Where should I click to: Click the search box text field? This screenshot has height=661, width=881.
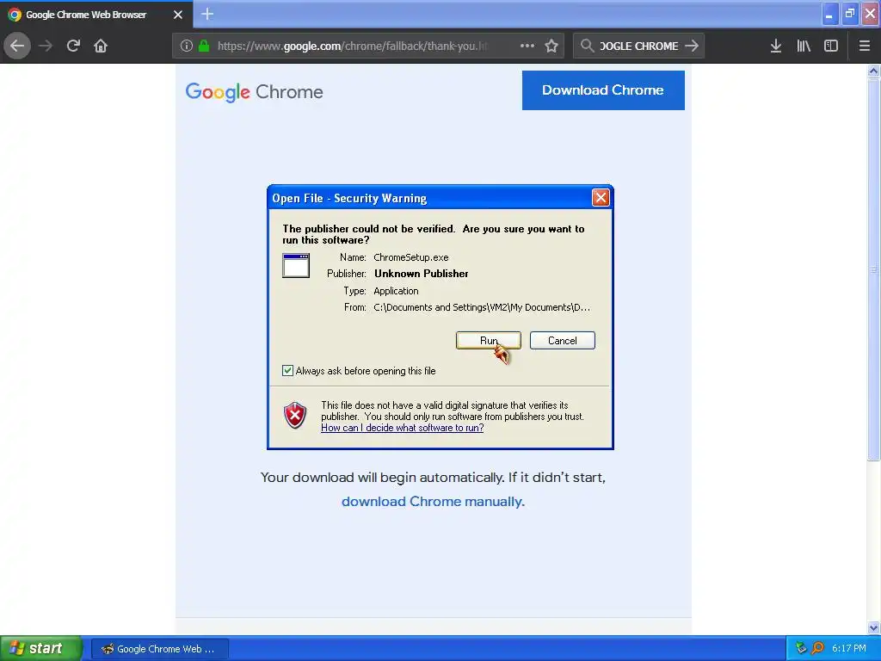[639, 46]
